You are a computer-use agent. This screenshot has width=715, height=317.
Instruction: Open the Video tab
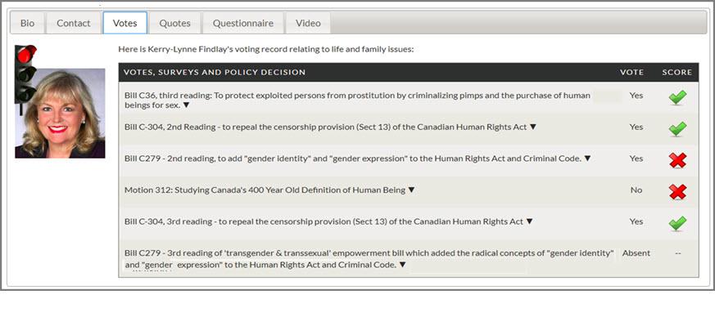pos(308,23)
